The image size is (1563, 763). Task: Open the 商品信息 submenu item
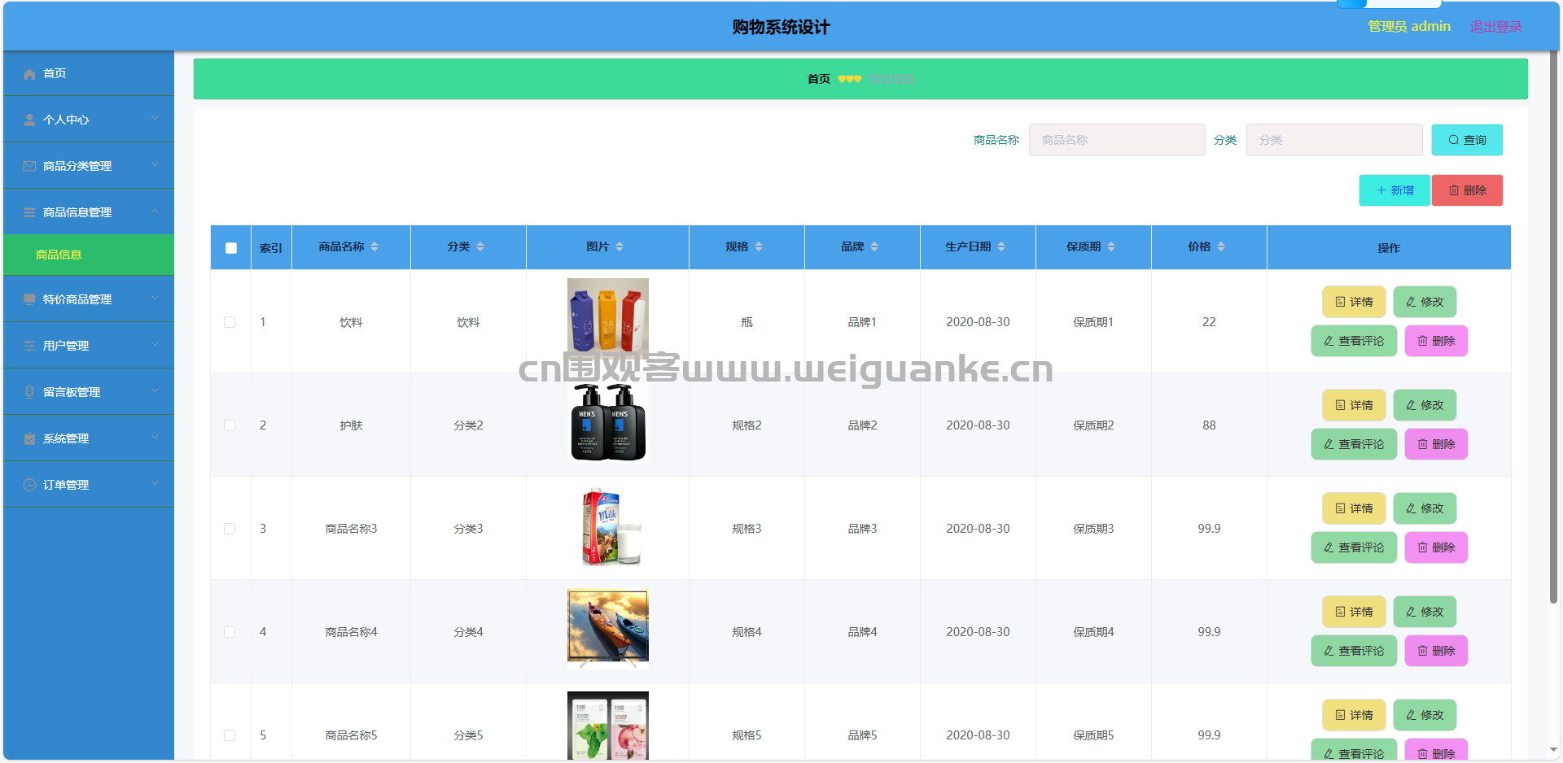pos(59,255)
